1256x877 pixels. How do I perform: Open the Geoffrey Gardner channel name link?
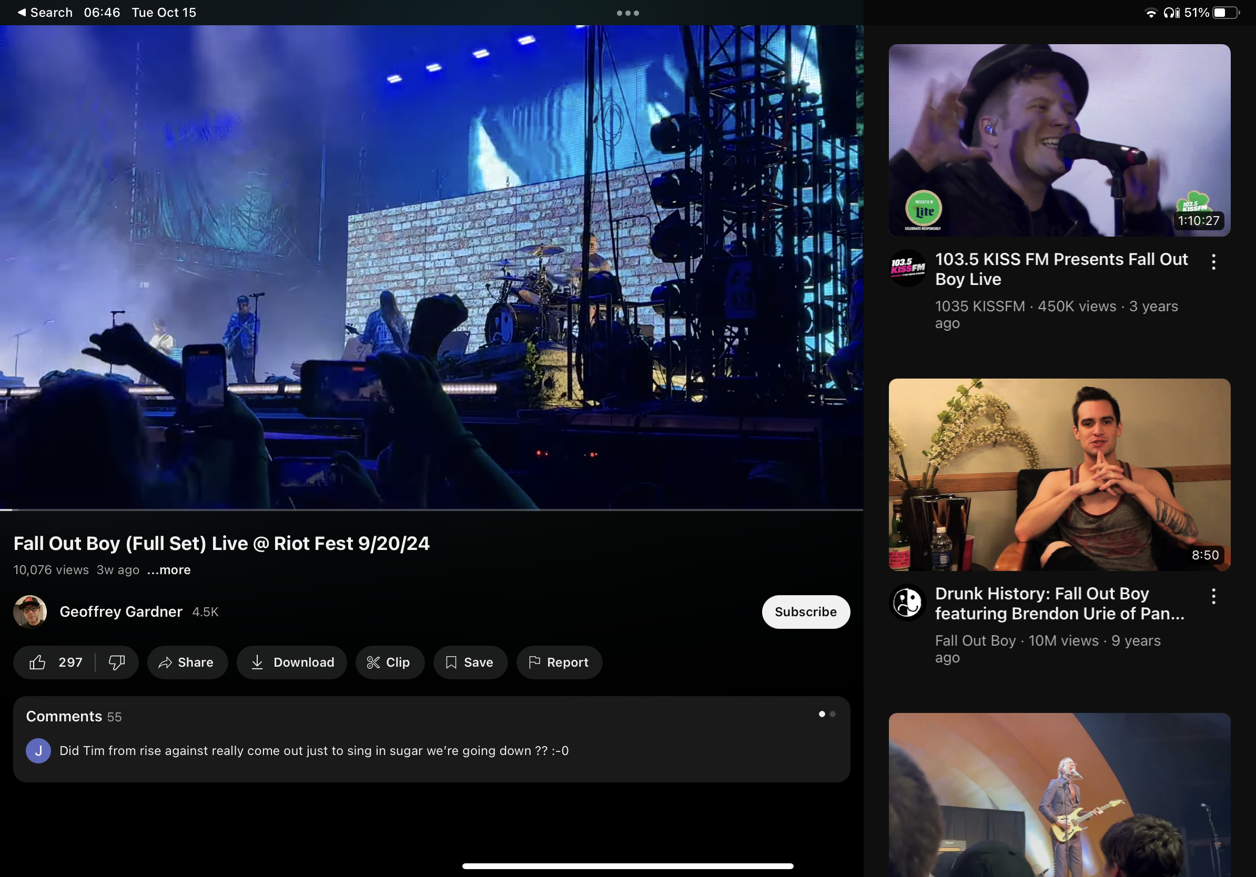point(121,611)
